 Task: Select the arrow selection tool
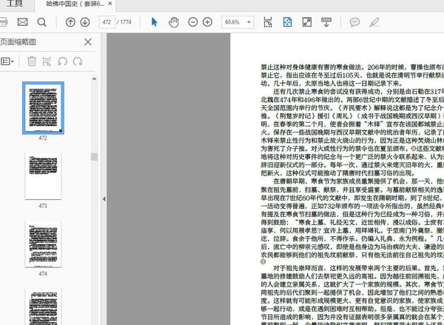tap(155, 22)
